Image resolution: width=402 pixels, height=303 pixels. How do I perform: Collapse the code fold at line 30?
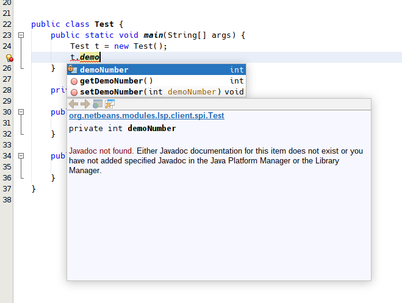[21, 112]
